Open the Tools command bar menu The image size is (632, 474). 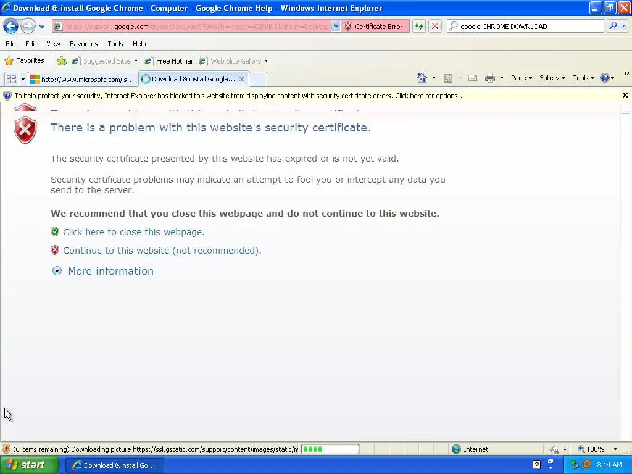[584, 78]
